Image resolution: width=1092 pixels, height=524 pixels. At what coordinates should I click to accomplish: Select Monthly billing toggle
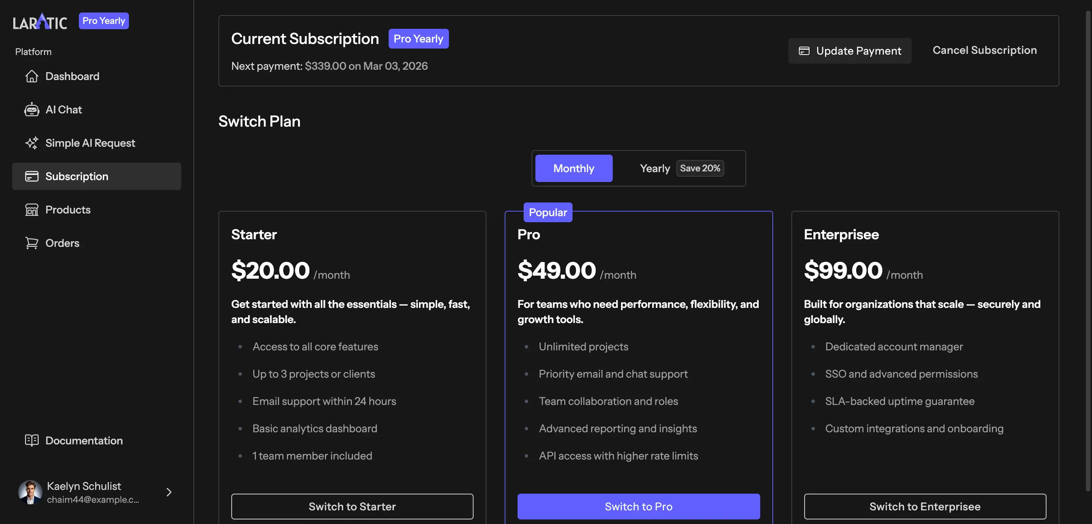tap(574, 168)
